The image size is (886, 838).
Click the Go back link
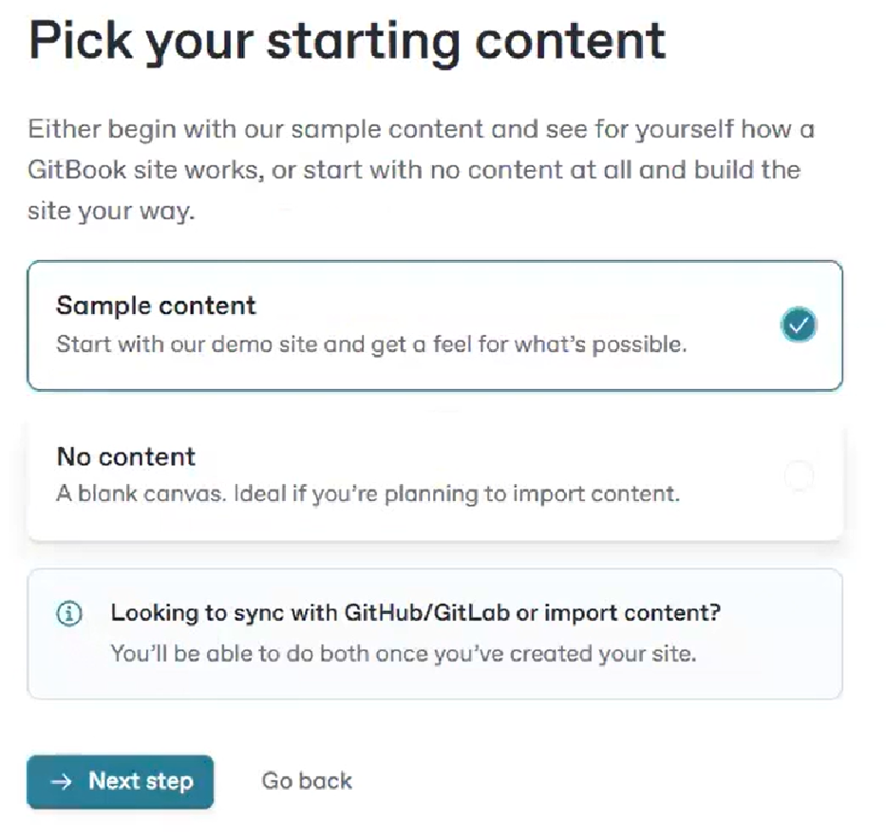(307, 781)
